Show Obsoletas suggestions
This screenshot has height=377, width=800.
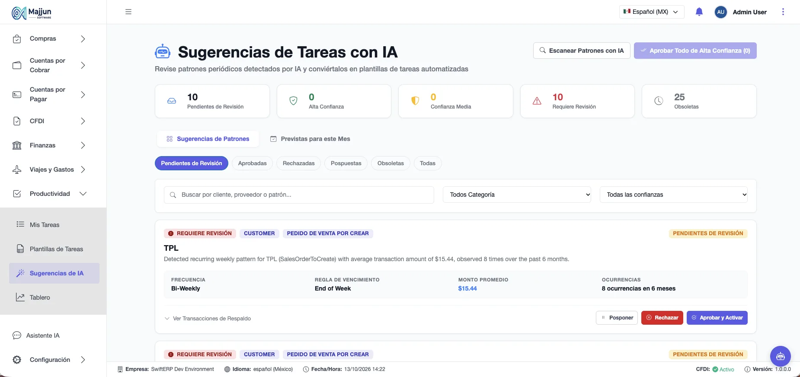point(390,163)
